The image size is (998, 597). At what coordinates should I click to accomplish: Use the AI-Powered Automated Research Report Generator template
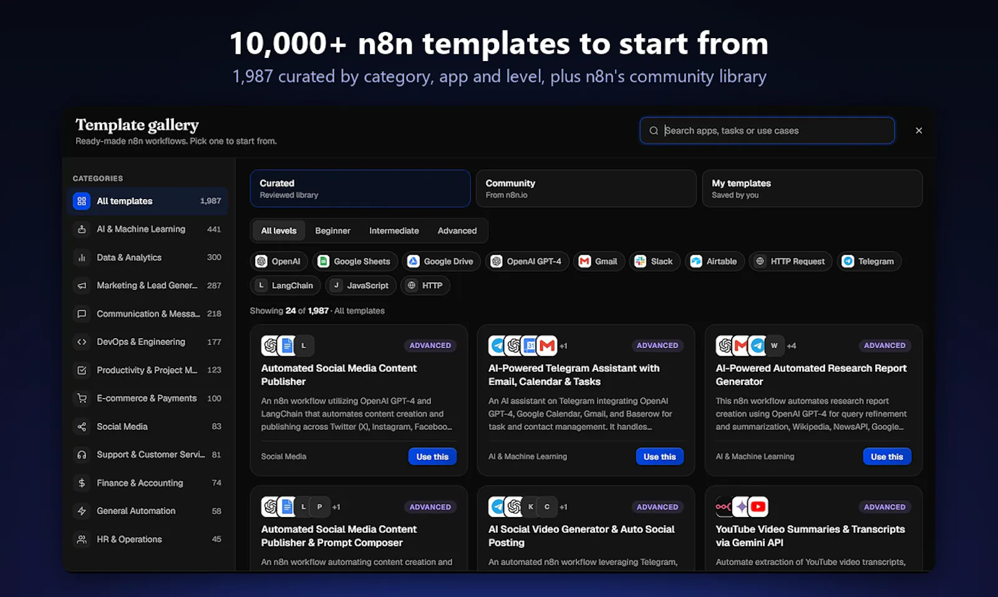point(887,457)
